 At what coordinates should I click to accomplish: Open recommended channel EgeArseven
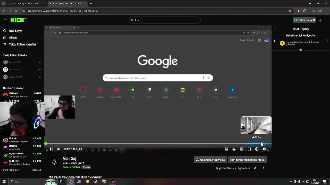pyautogui.click(x=22, y=155)
